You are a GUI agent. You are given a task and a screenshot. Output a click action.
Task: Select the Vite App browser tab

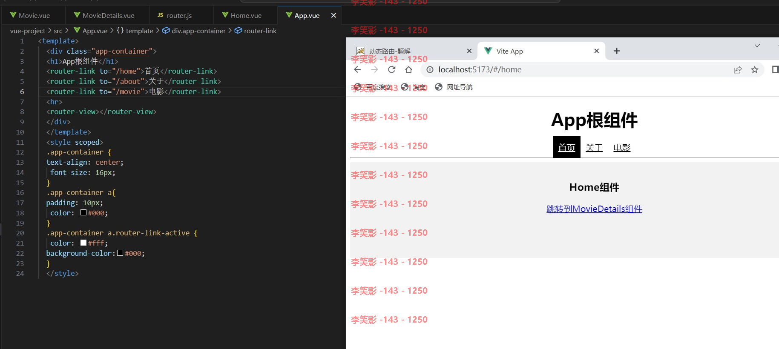coord(541,51)
